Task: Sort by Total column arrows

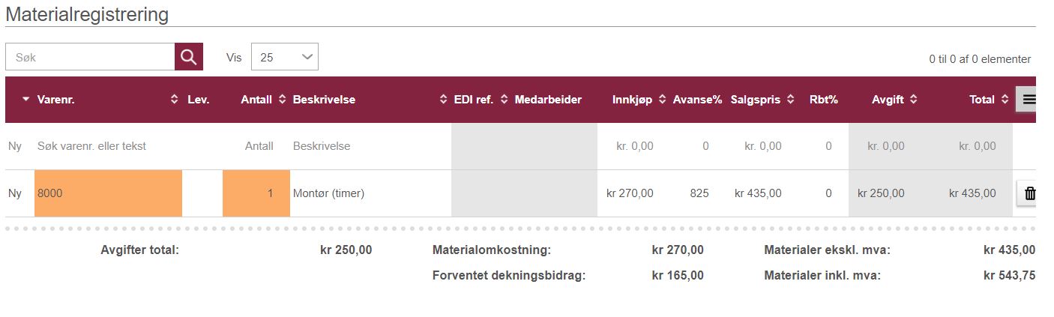Action: click(1004, 100)
